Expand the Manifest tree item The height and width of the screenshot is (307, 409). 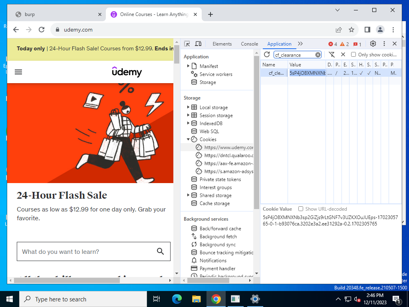click(188, 66)
